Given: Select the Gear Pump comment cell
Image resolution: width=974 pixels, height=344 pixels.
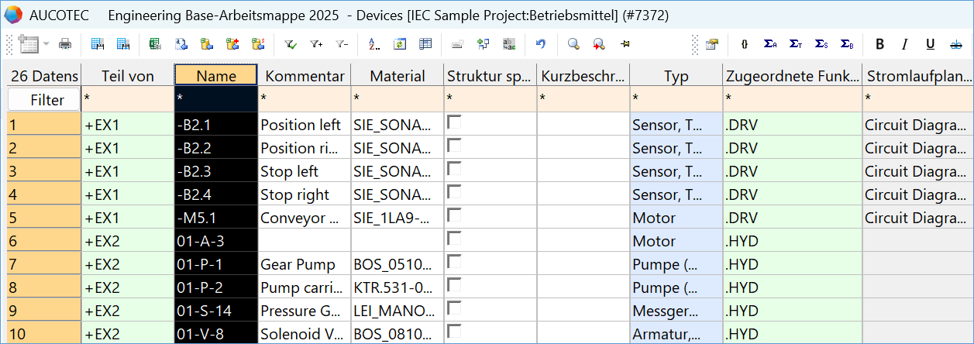Looking at the screenshot, I should (303, 264).
